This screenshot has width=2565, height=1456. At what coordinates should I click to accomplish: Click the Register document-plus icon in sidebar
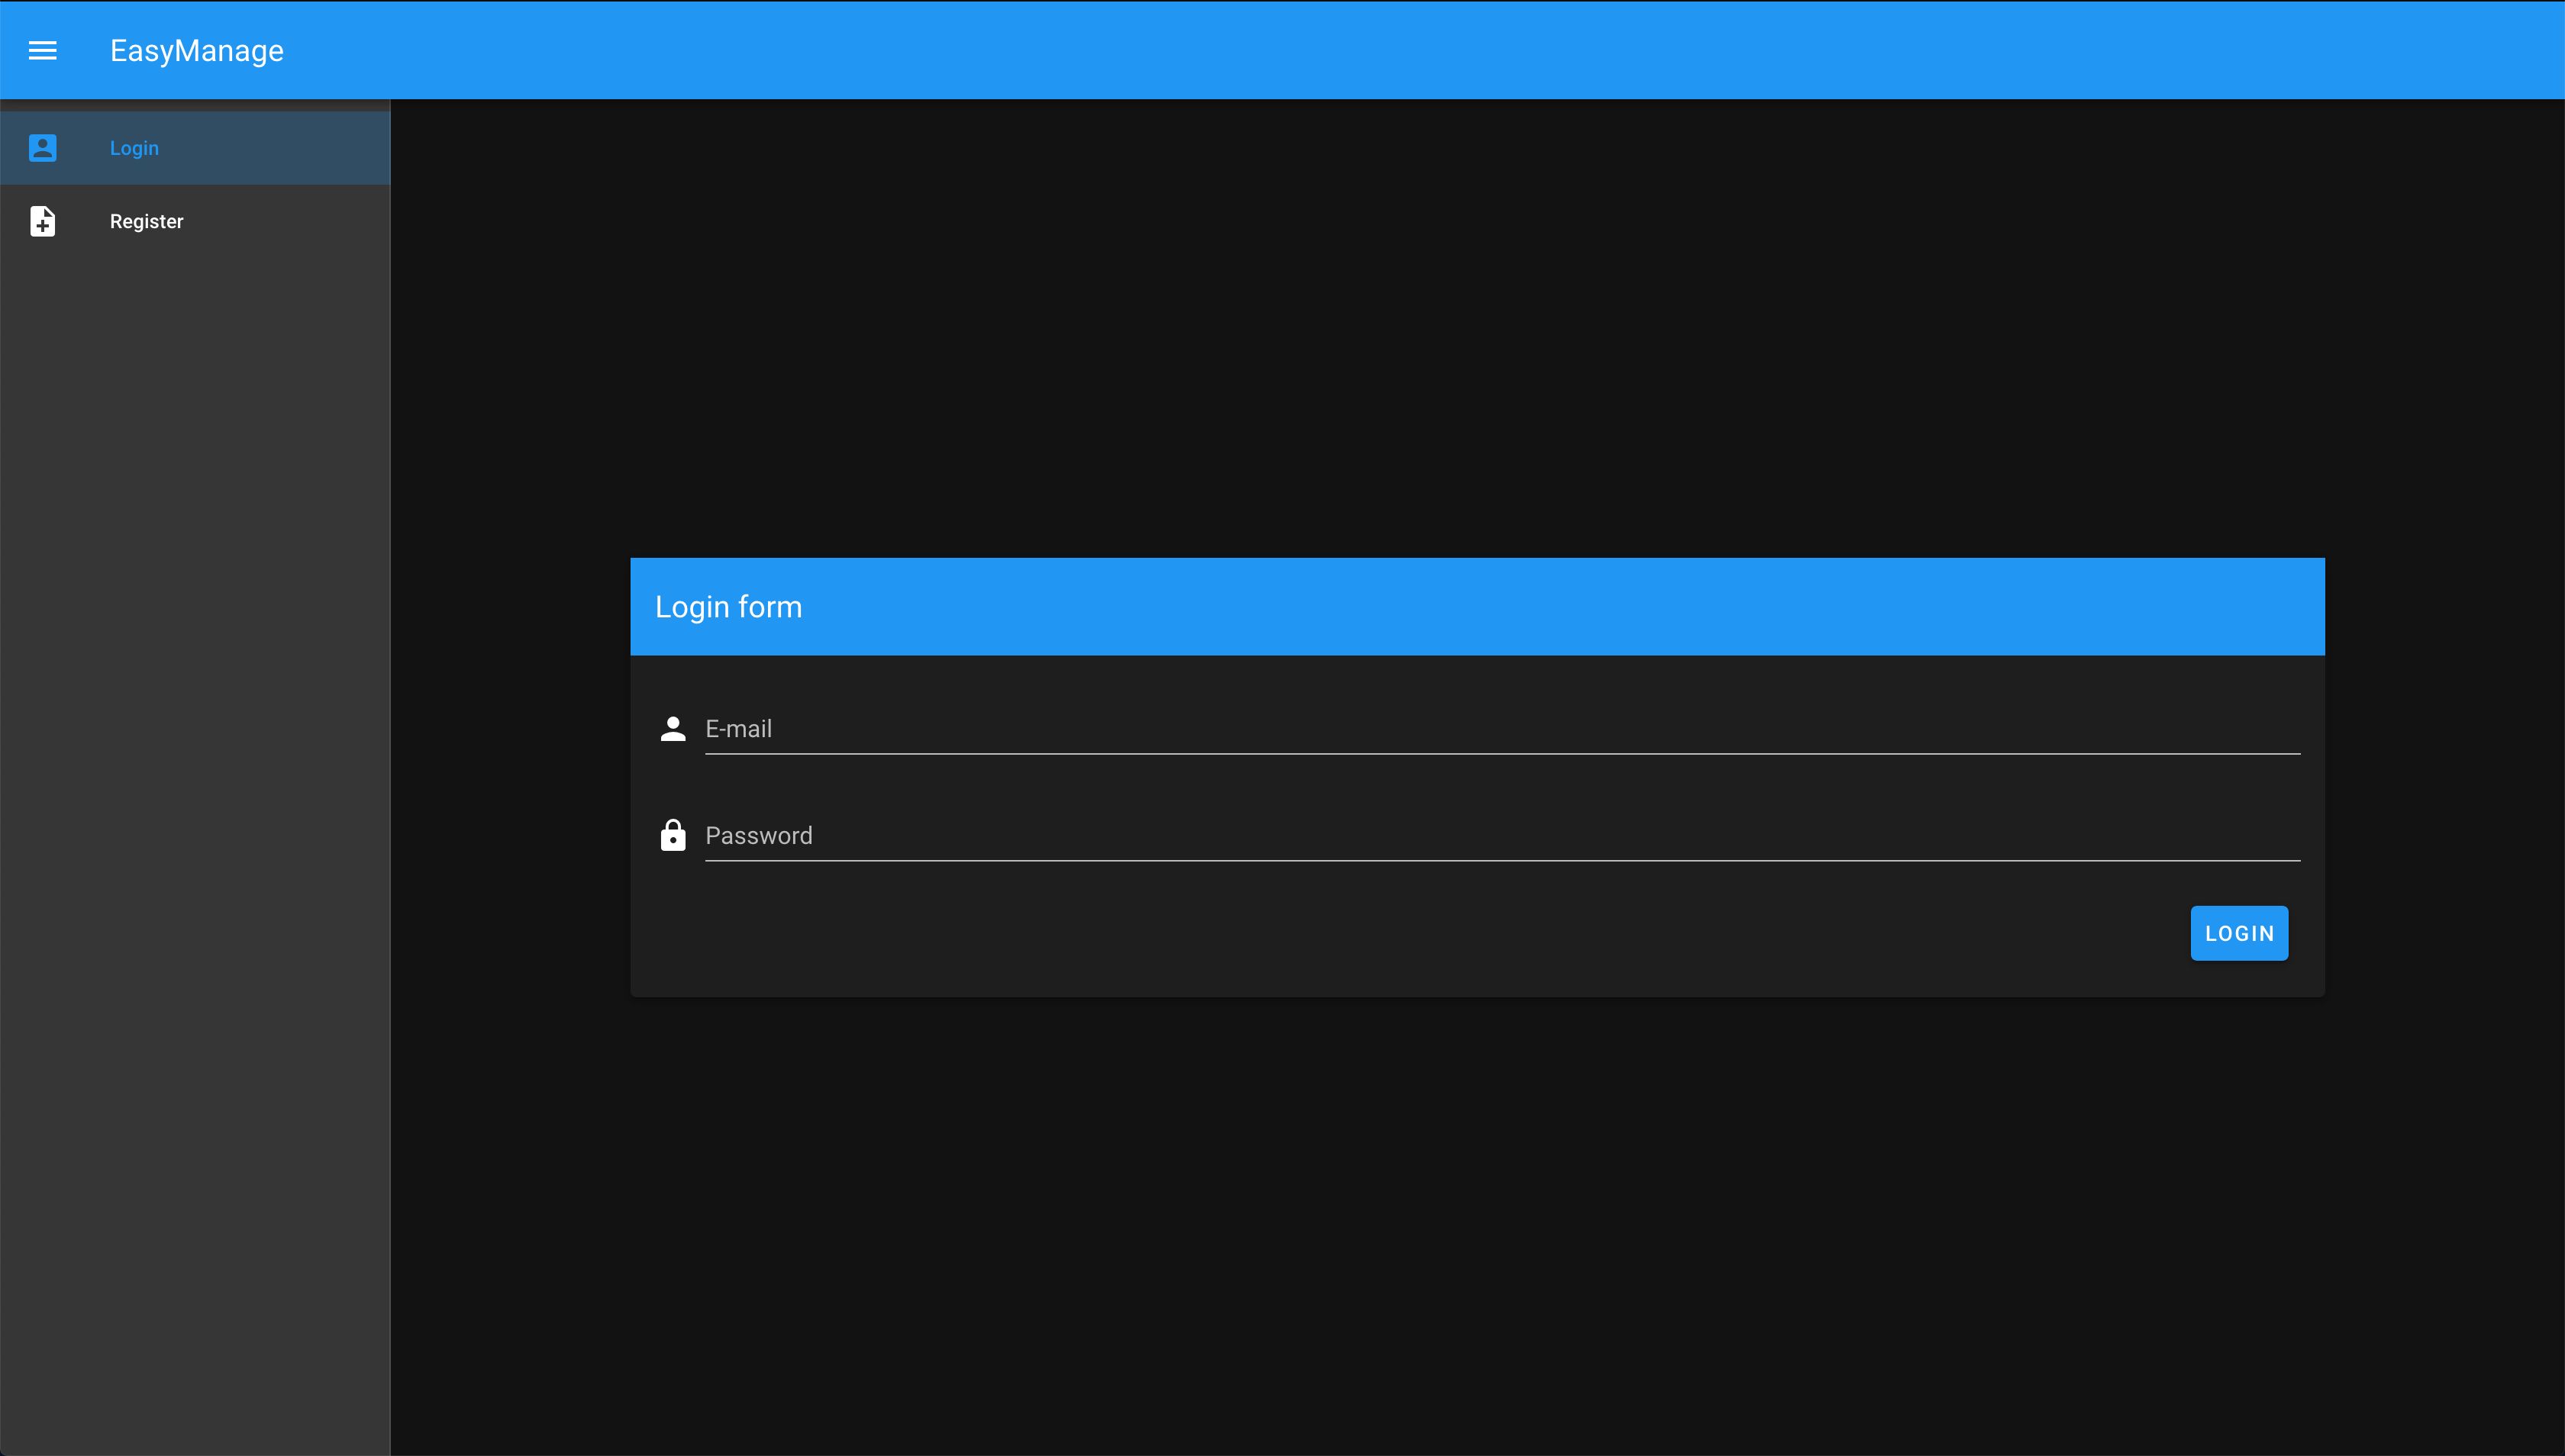42,221
